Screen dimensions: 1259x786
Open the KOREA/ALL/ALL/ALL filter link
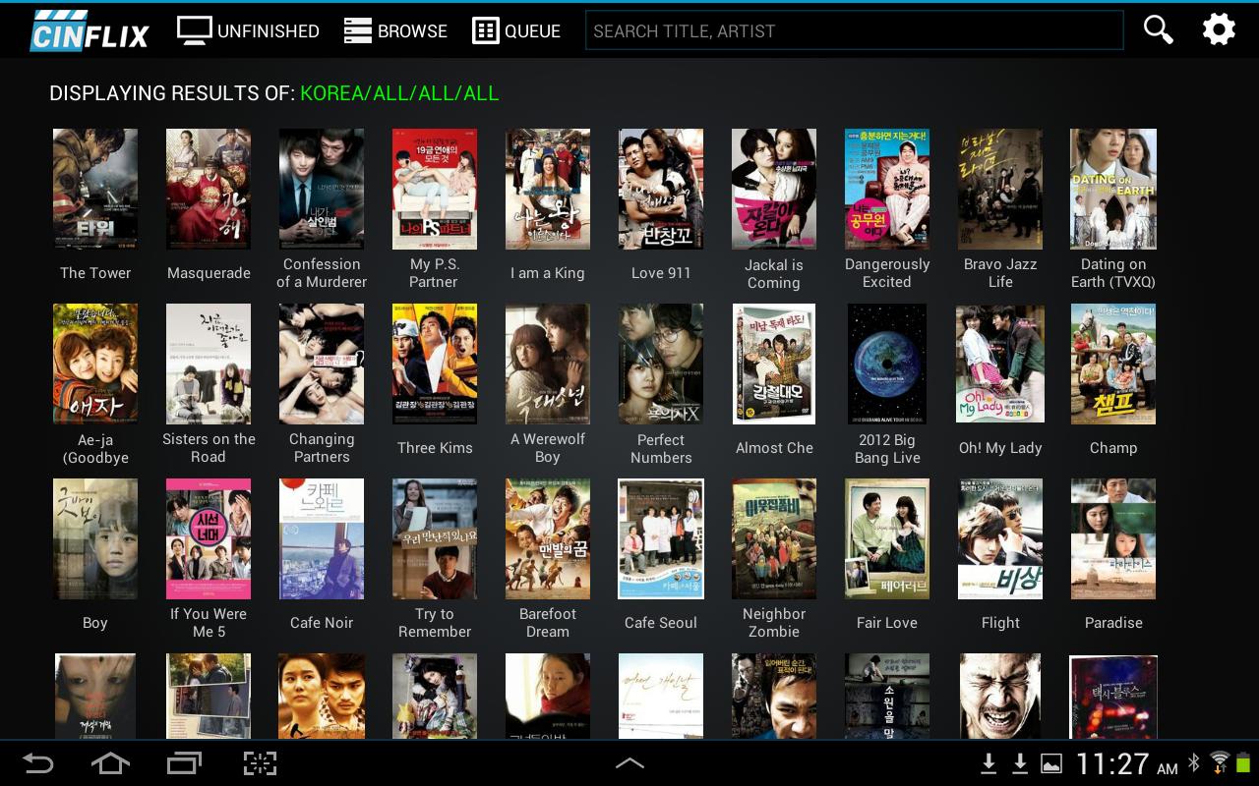[x=399, y=93]
